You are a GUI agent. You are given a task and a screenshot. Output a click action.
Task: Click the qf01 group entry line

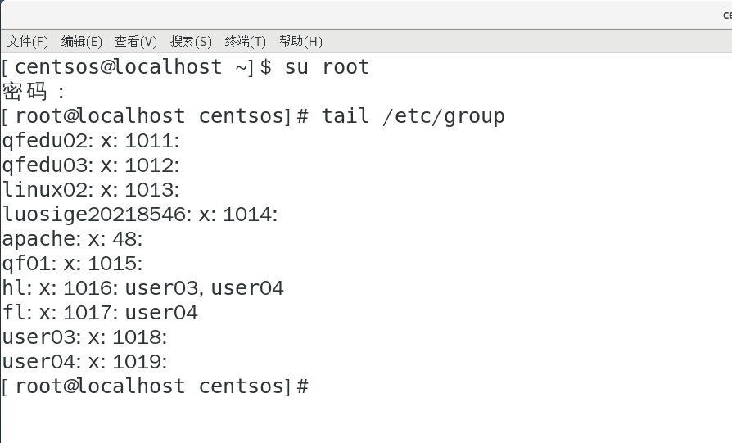pyautogui.click(x=72, y=264)
